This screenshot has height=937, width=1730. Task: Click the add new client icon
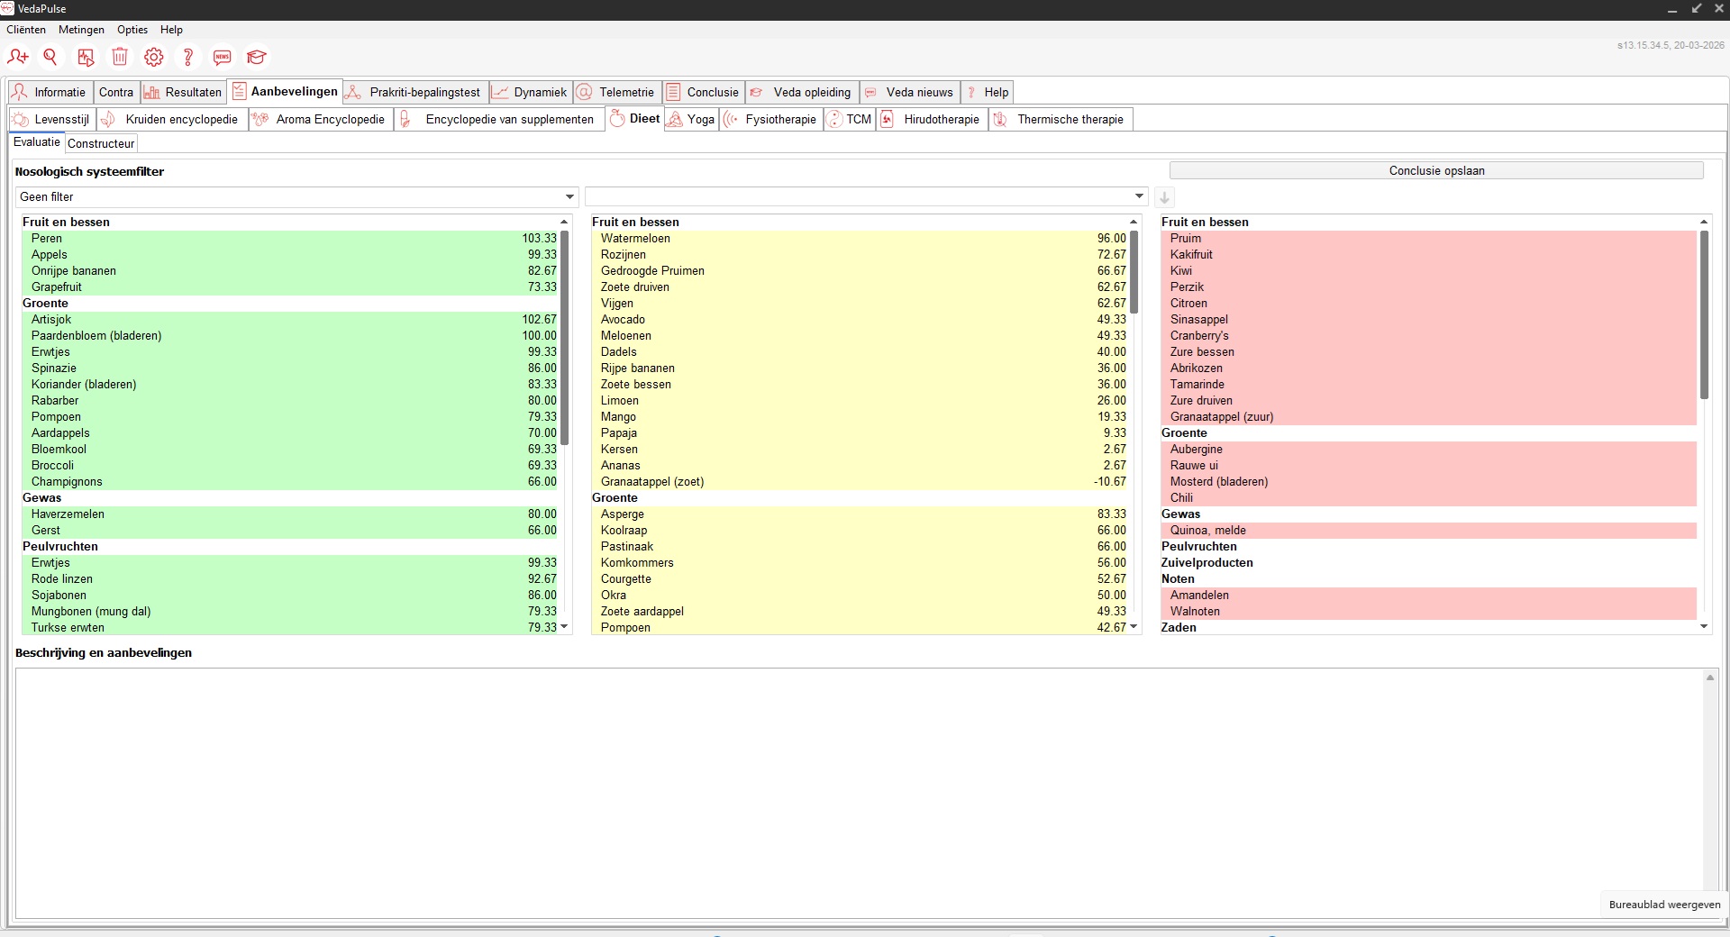[x=18, y=58]
